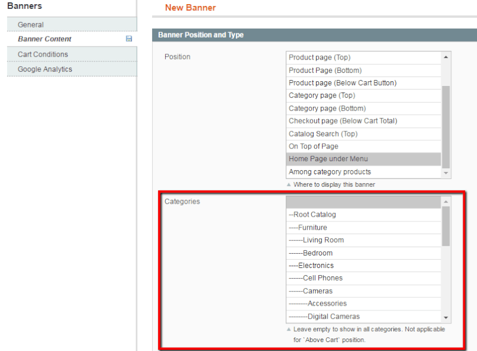Pick Category page (Top) in Position list

tap(321, 96)
